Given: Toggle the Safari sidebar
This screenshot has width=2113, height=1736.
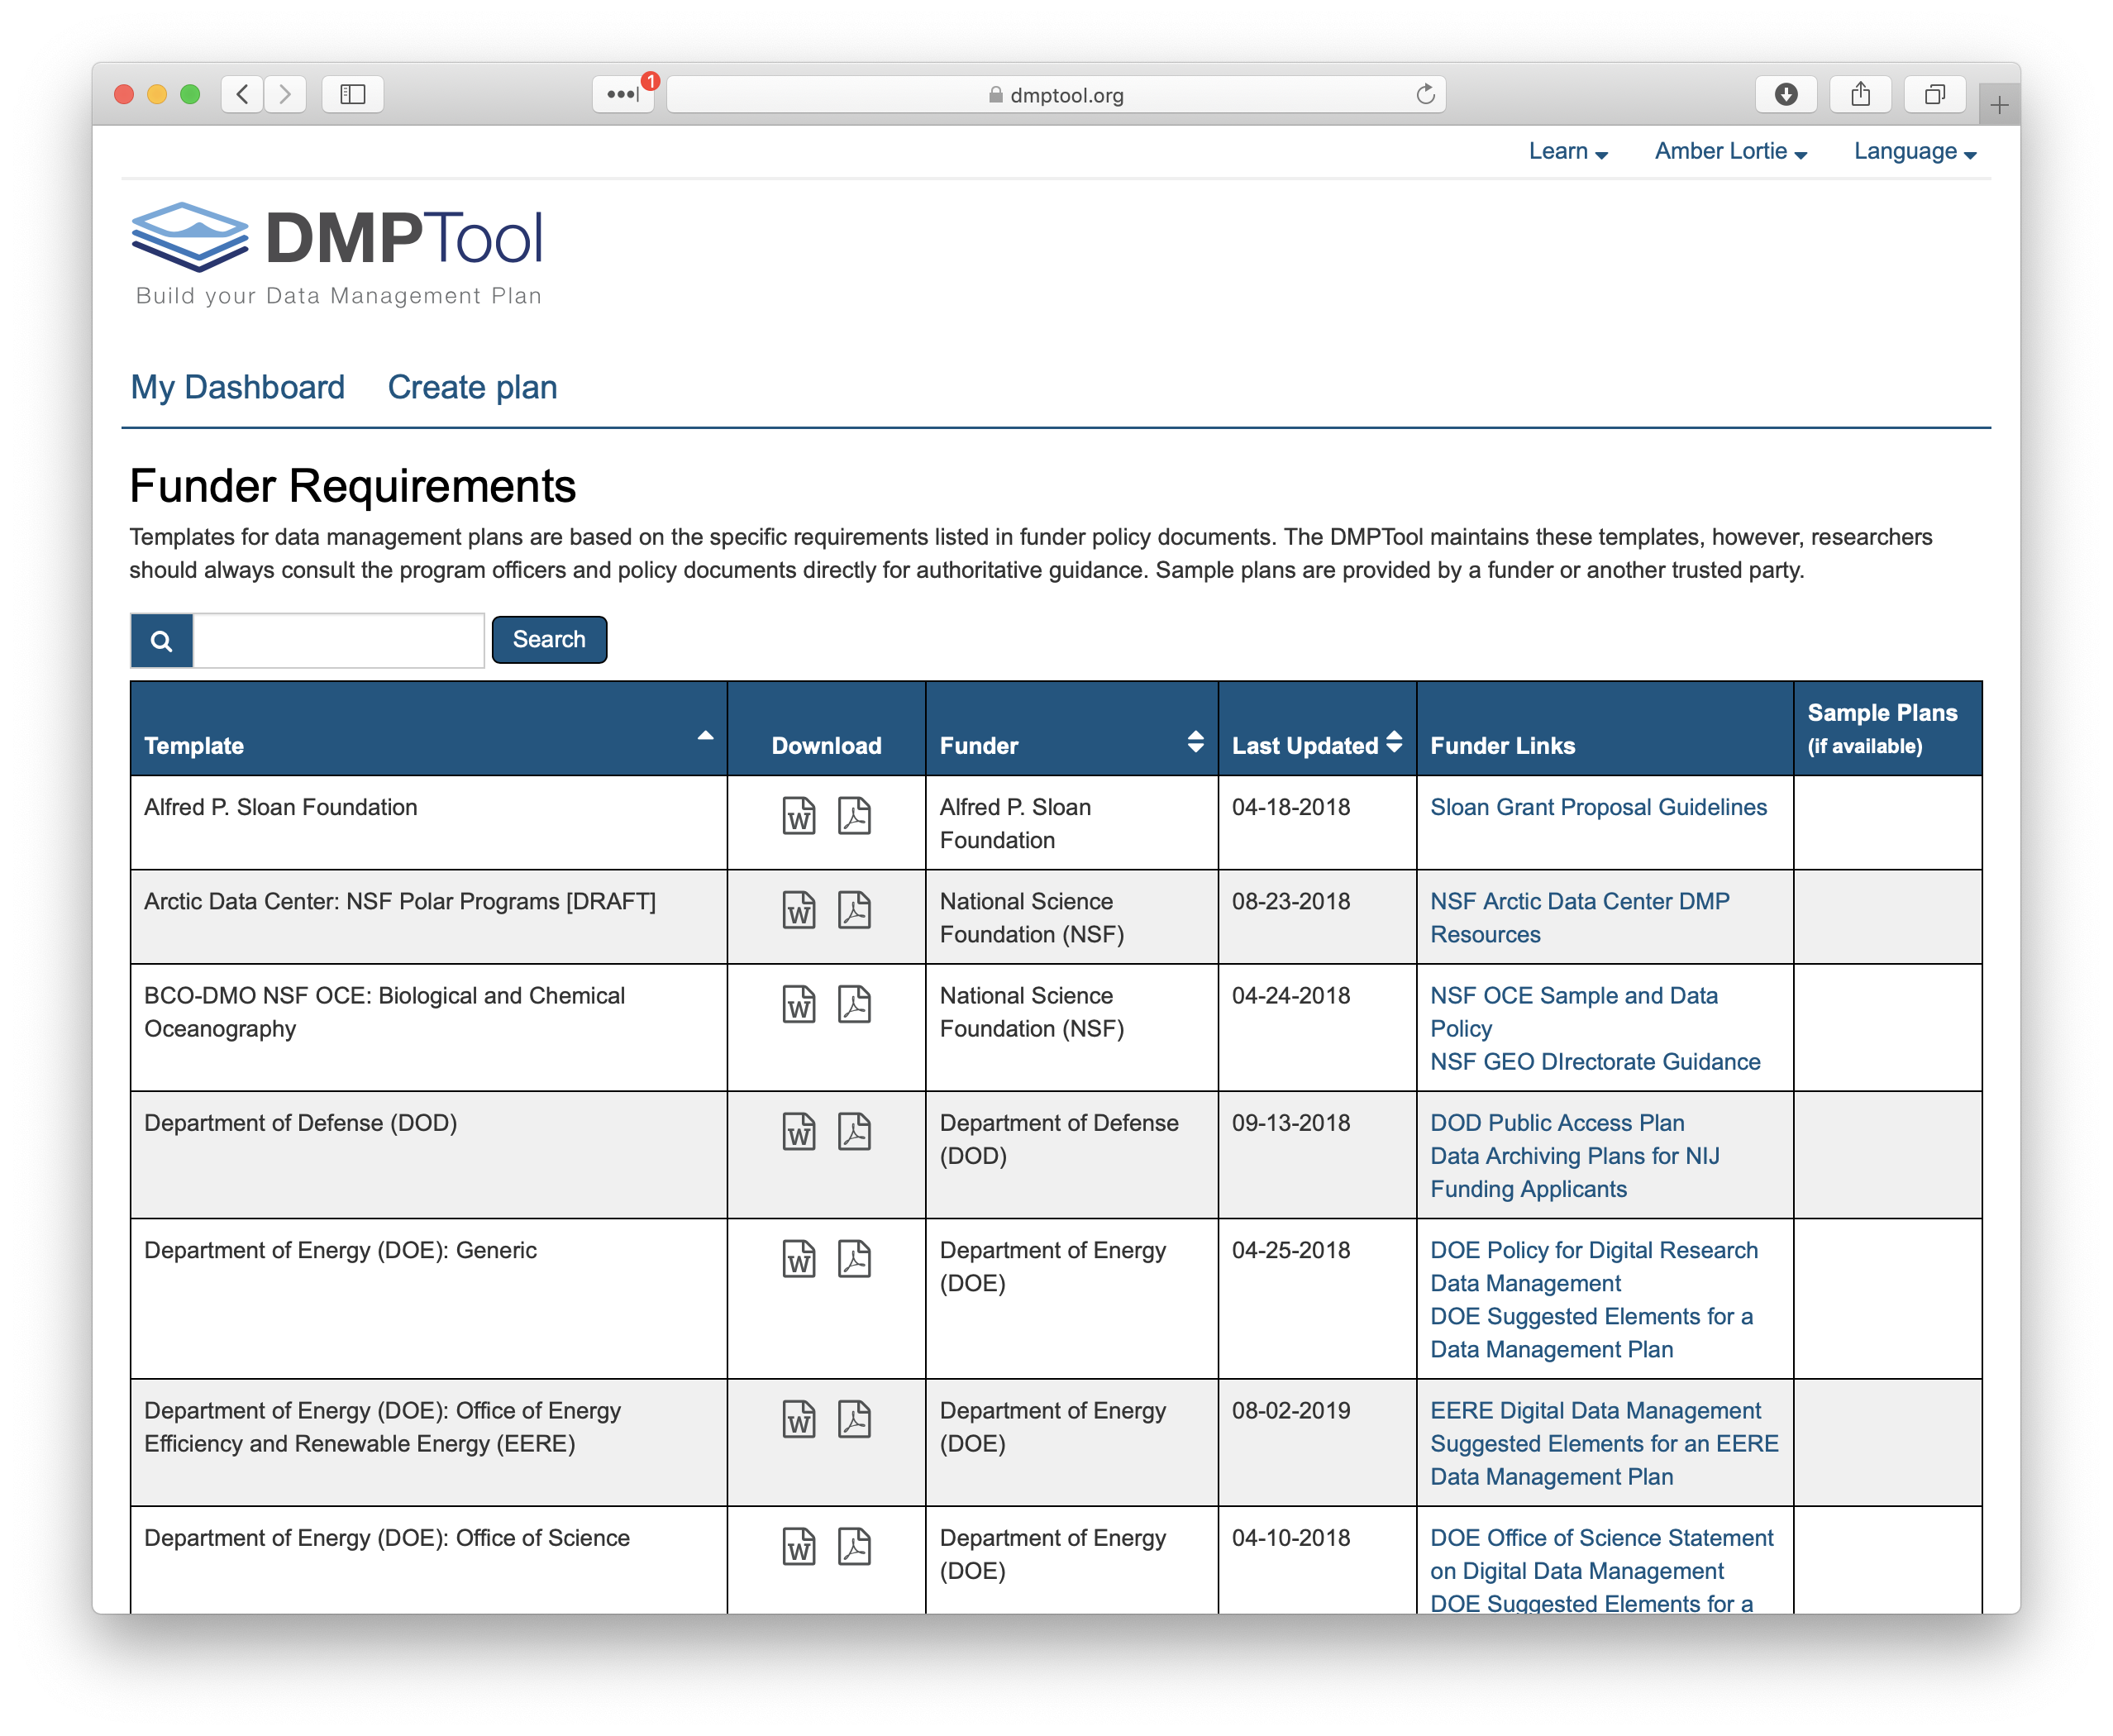Looking at the screenshot, I should point(353,95).
